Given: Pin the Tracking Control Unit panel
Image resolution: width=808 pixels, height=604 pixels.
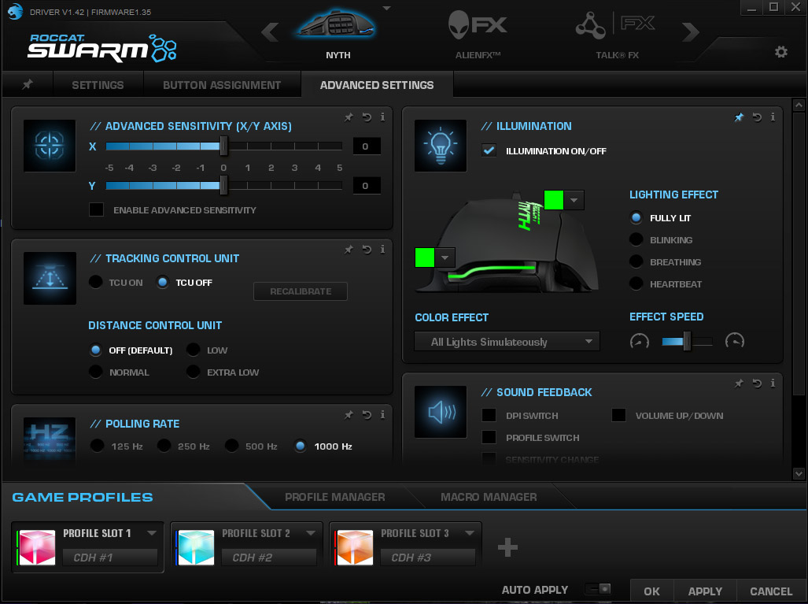Looking at the screenshot, I should click(x=349, y=250).
